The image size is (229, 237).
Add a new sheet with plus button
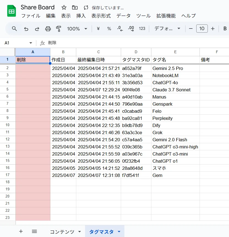pos(21,231)
